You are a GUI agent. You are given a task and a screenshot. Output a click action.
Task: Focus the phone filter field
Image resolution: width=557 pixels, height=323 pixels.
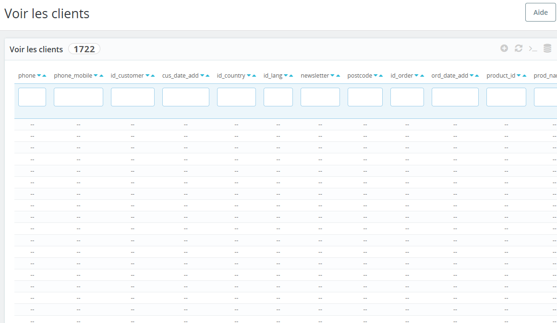point(32,97)
